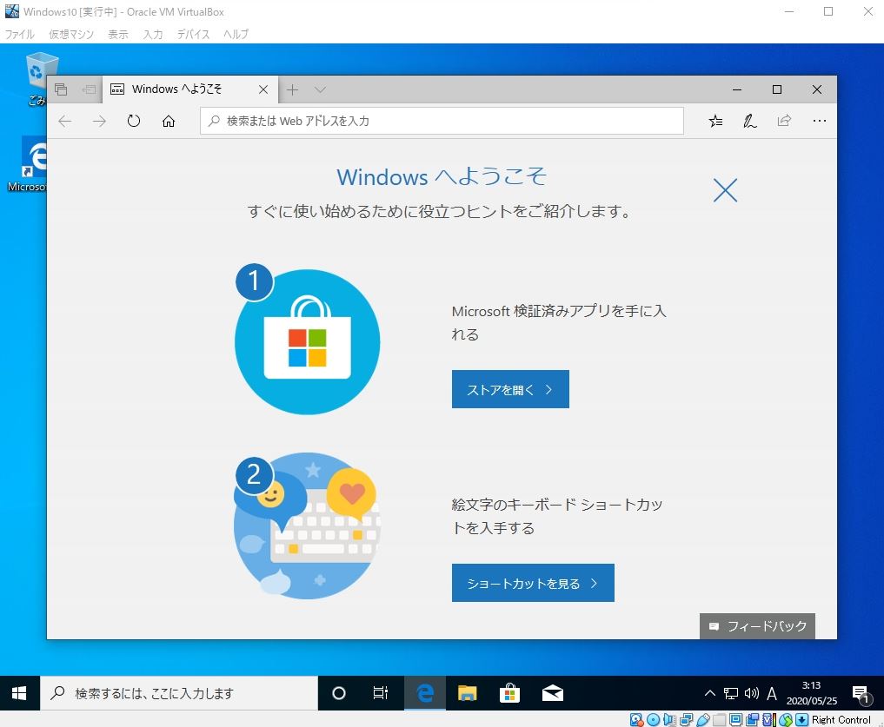Switch the IME input mode indicator A

772,693
